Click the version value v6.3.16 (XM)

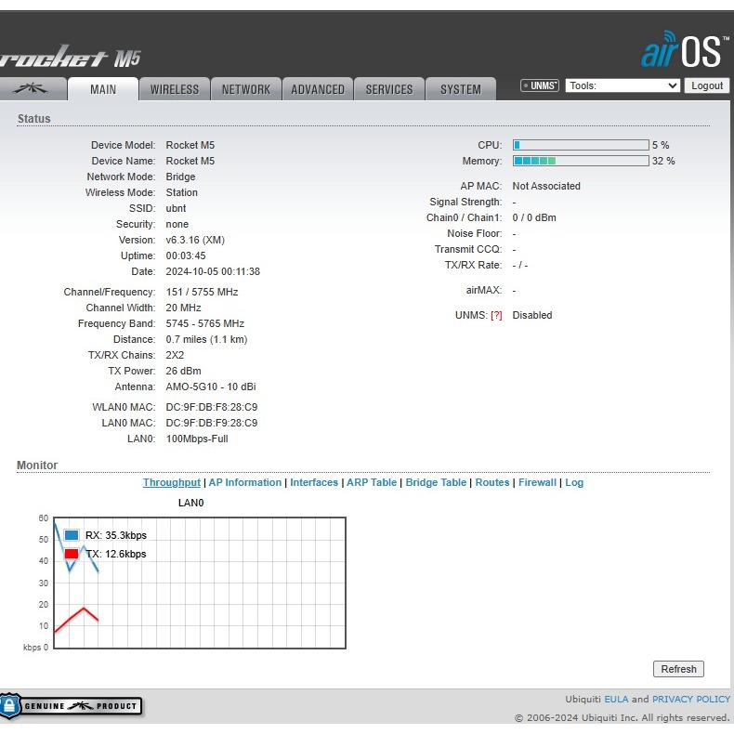[x=195, y=240]
